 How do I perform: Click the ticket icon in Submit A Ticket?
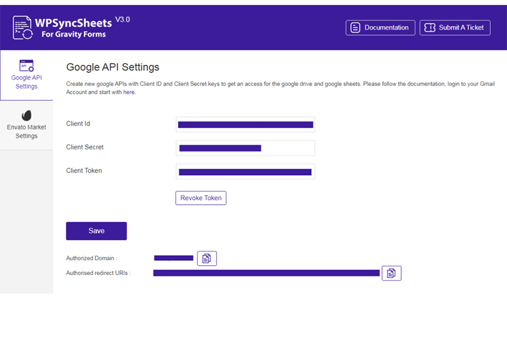click(x=430, y=28)
